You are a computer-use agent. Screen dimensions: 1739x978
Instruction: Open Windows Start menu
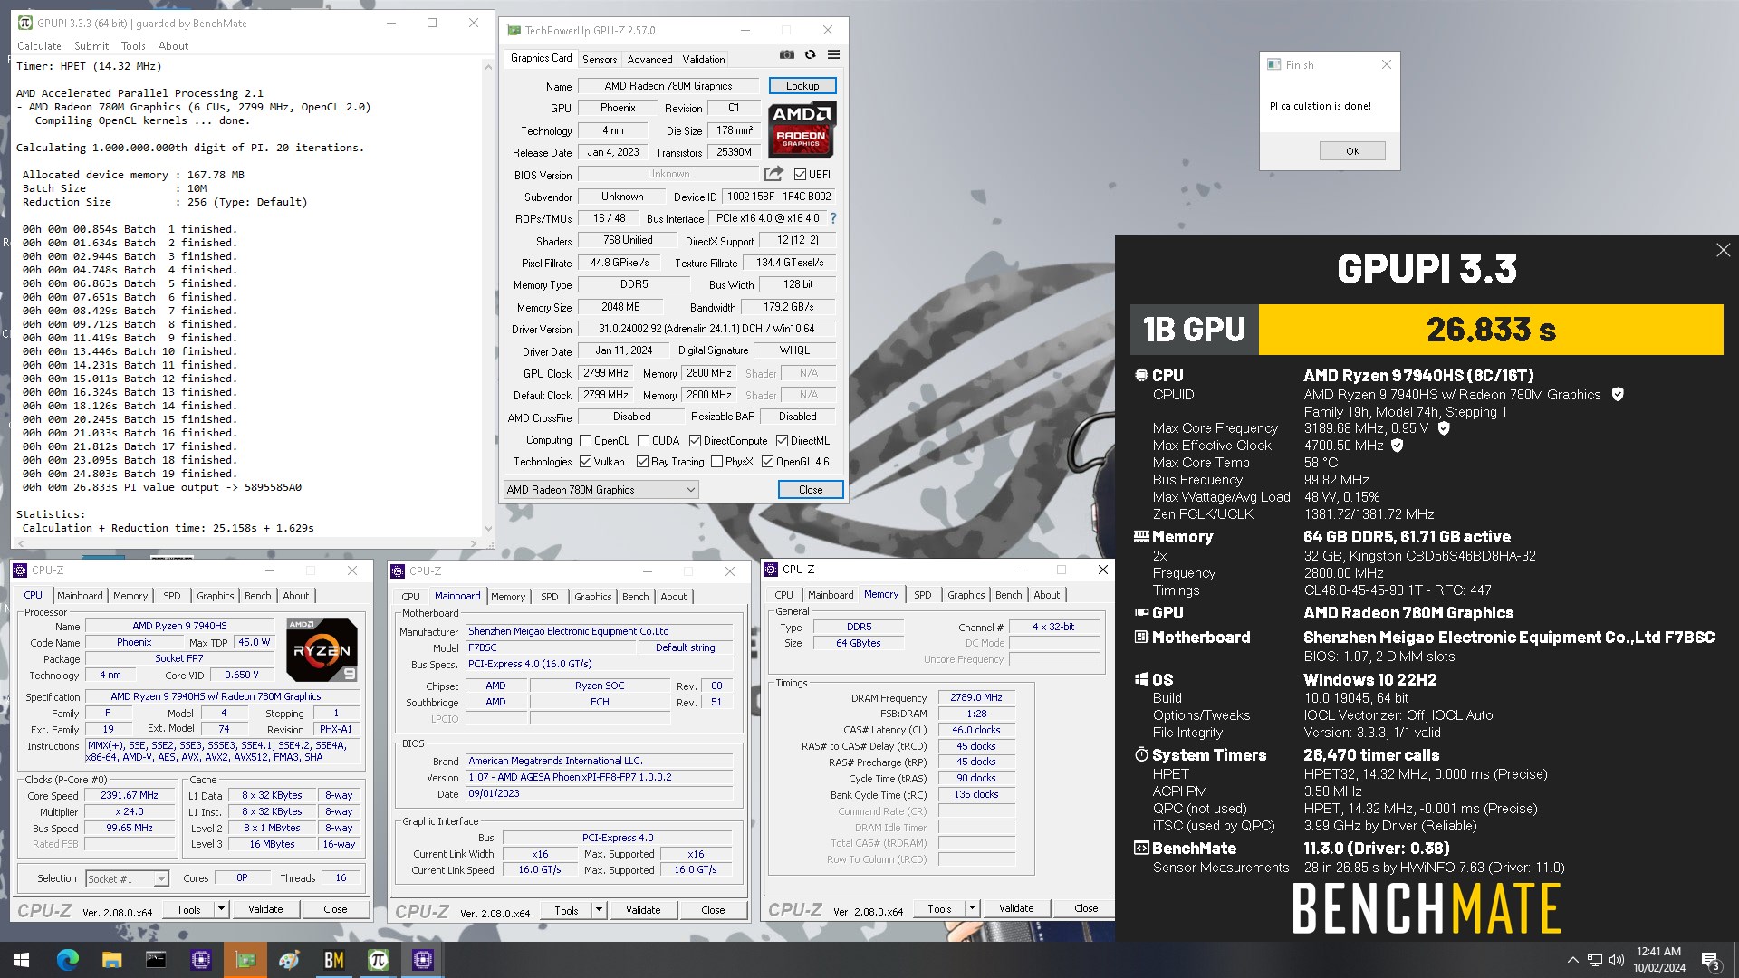(x=22, y=960)
